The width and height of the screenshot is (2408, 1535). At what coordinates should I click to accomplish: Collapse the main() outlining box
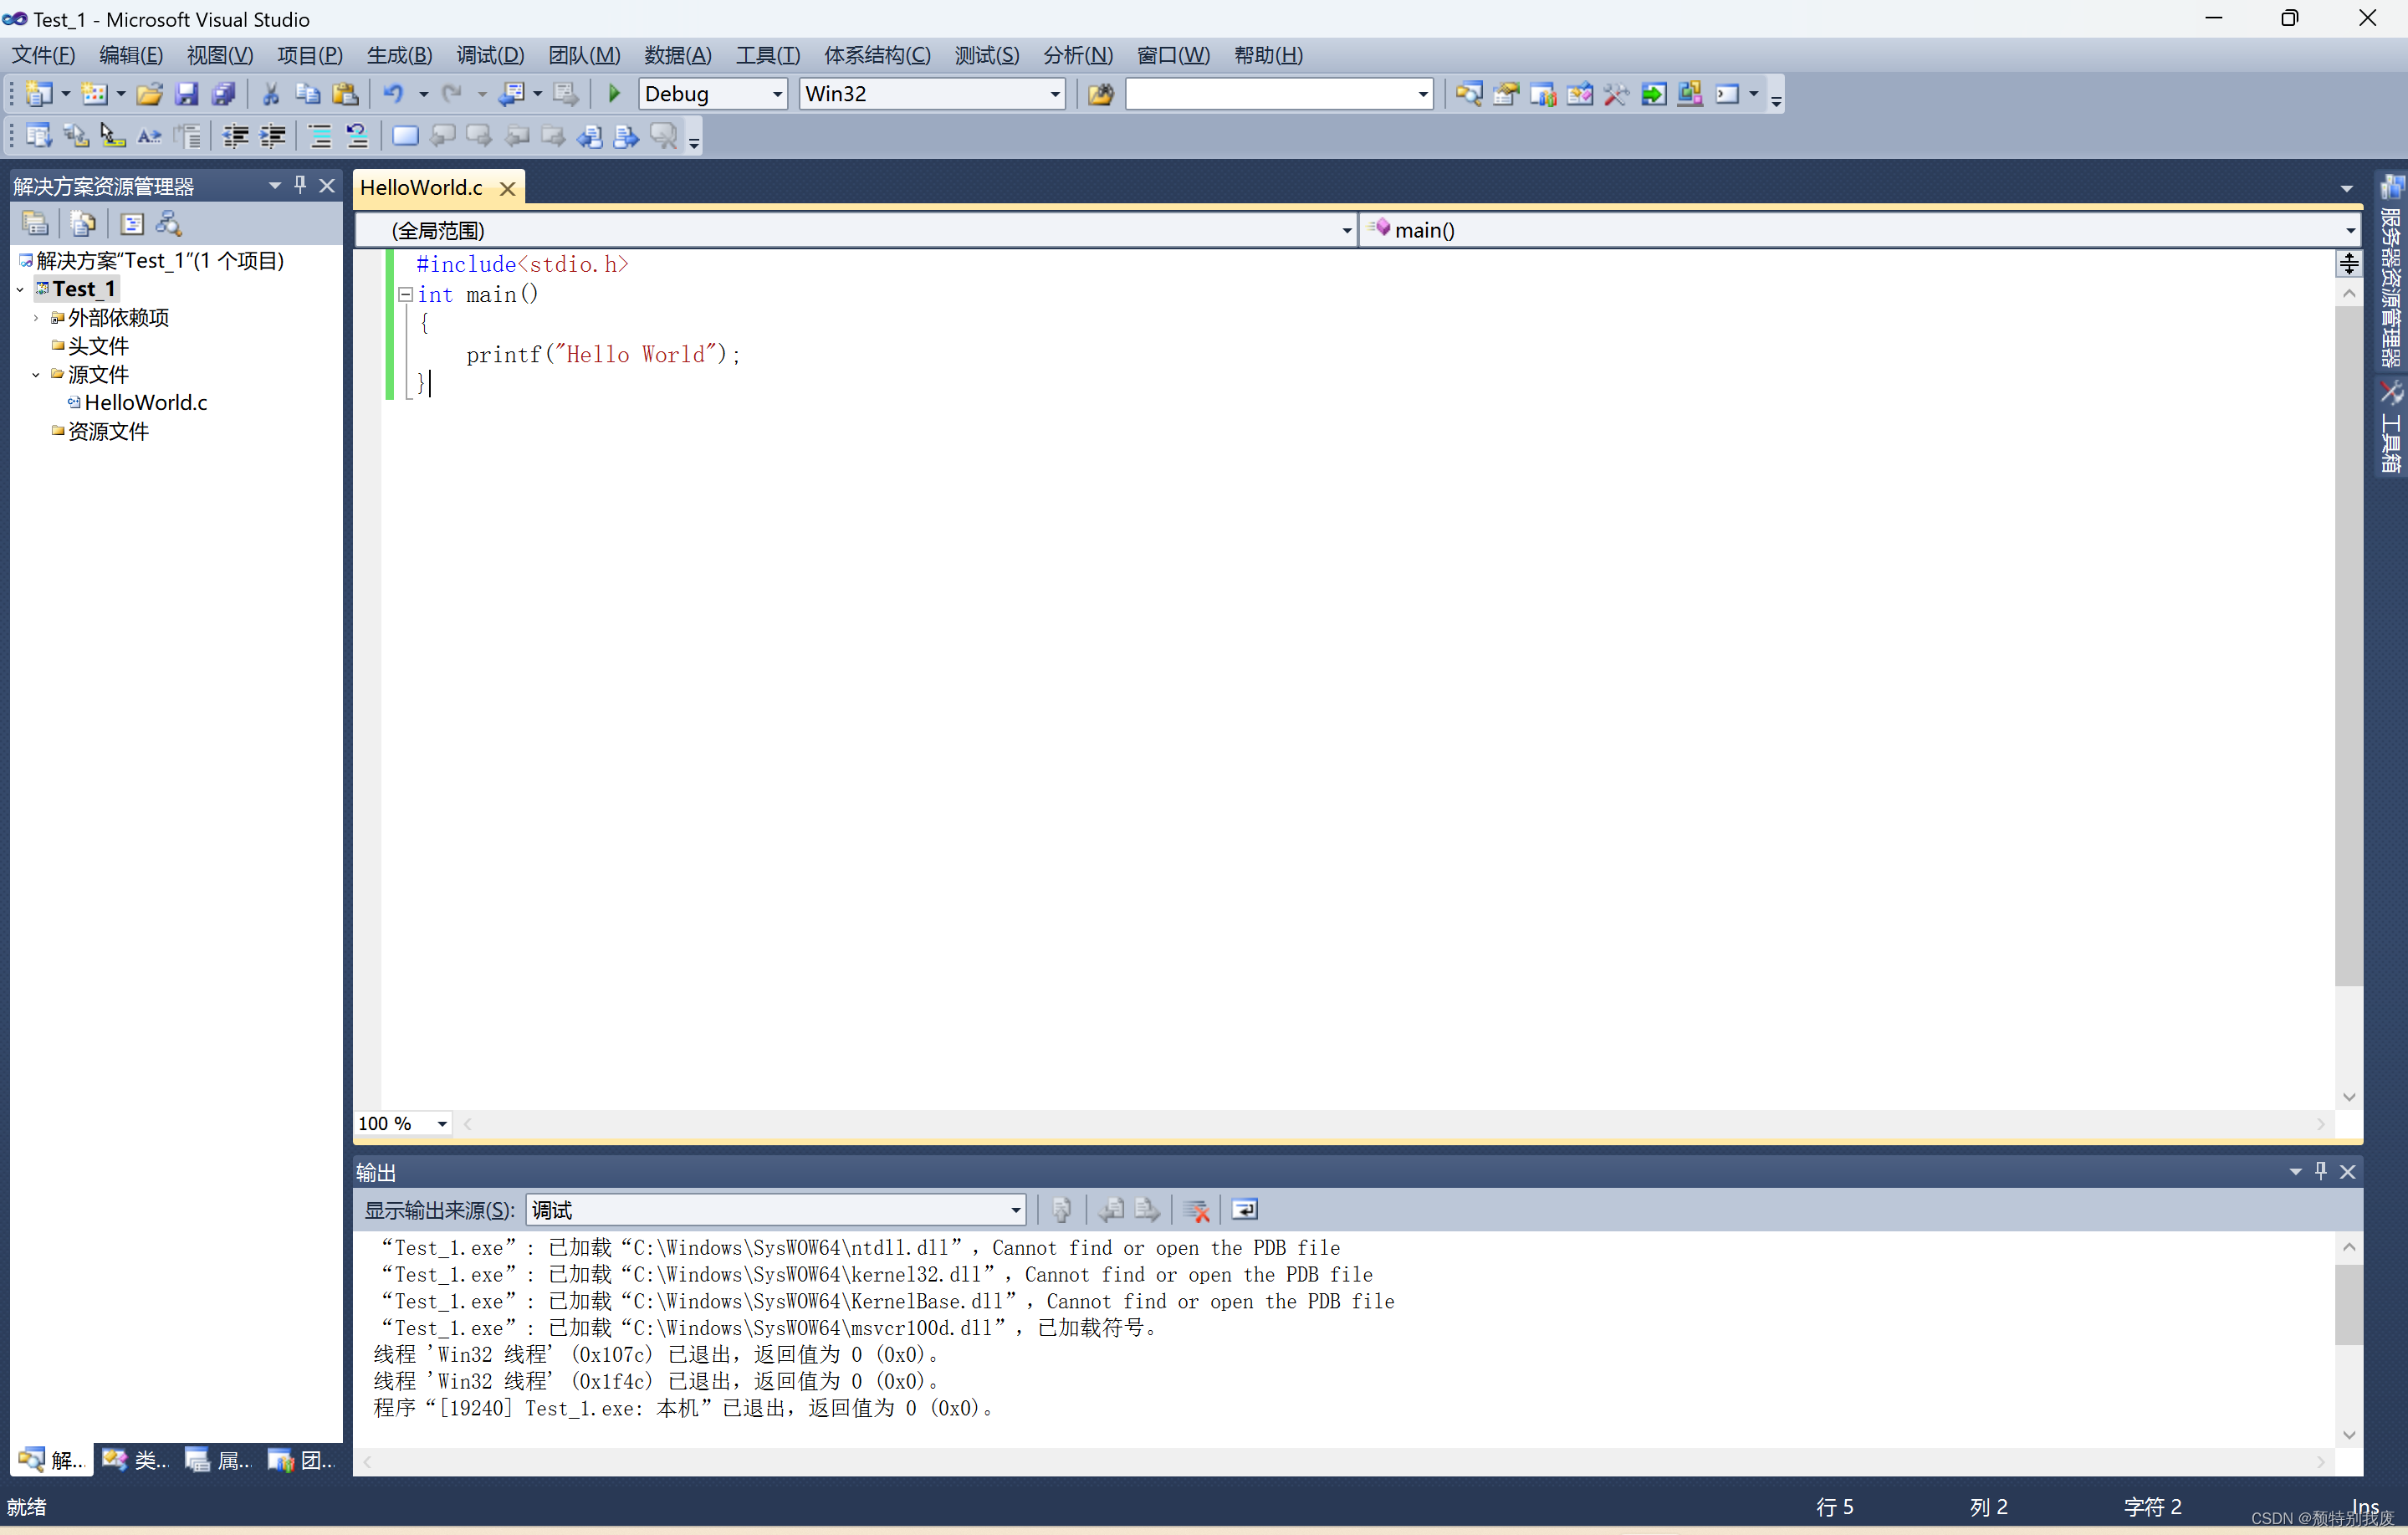click(405, 294)
